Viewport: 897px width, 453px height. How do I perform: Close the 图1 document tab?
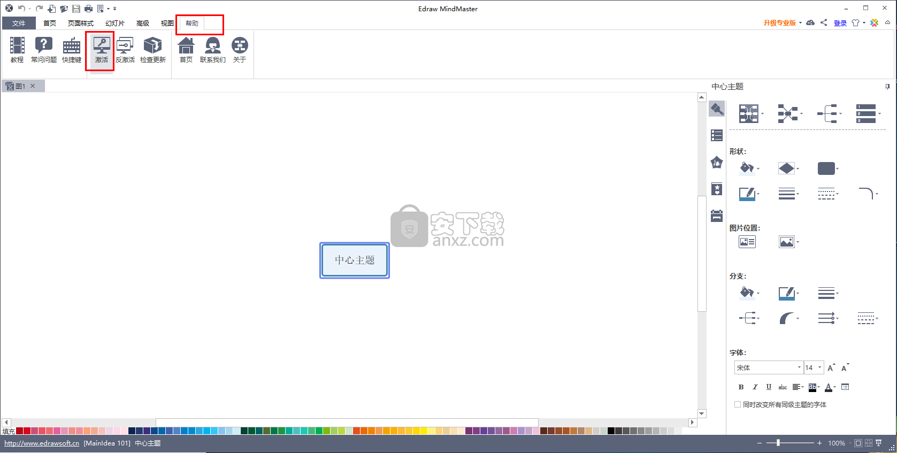pos(33,86)
